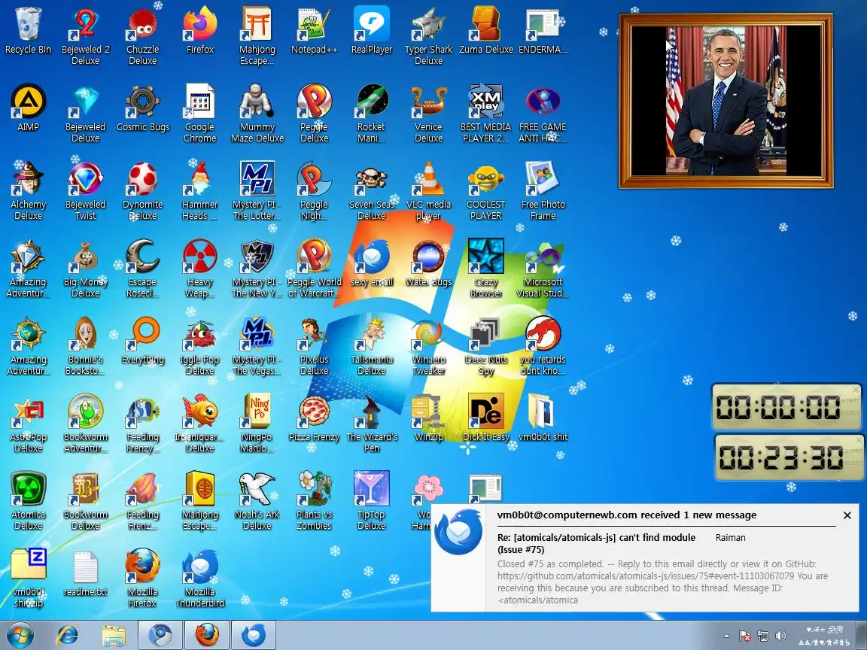Open the atomicals-js Issue #75 message subject
The image size is (867, 650).
(x=596, y=543)
